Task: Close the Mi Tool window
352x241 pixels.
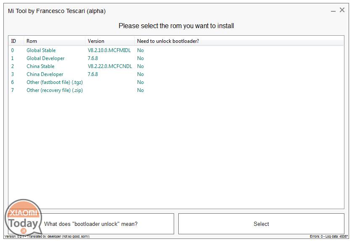Action: click(342, 10)
